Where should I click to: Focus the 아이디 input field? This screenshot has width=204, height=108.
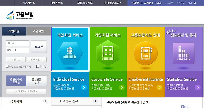(18, 43)
